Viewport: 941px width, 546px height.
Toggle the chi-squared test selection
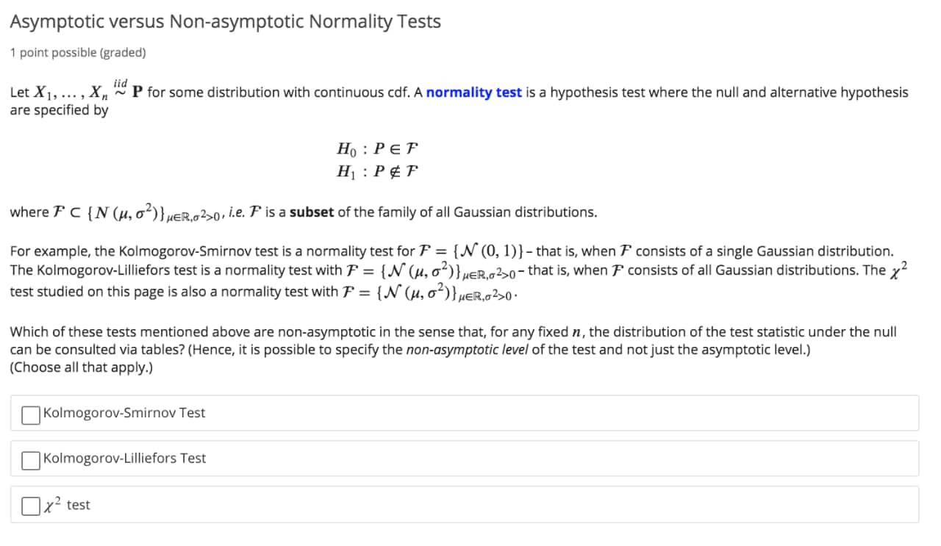tap(29, 504)
